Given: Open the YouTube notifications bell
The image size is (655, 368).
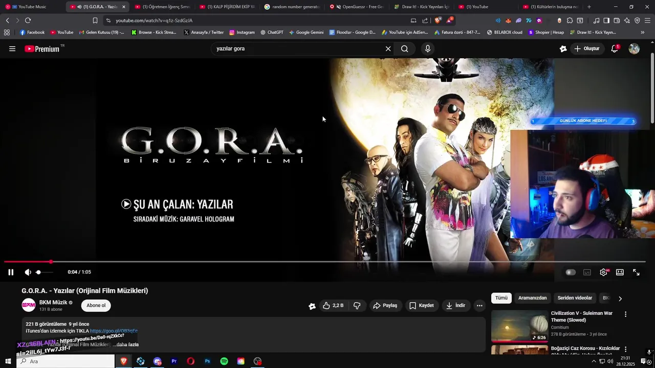Looking at the screenshot, I should (615, 49).
